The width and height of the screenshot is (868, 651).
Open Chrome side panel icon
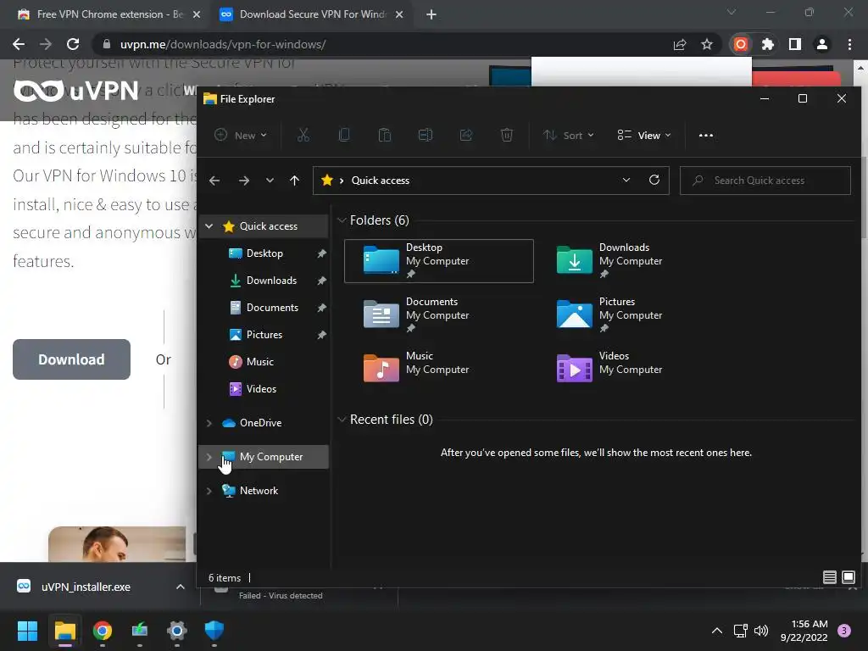(795, 44)
